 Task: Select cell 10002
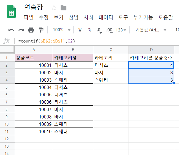pyautogui.click(x=34, y=73)
